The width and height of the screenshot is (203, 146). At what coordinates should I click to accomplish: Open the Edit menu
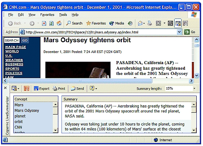[x=21, y=15]
